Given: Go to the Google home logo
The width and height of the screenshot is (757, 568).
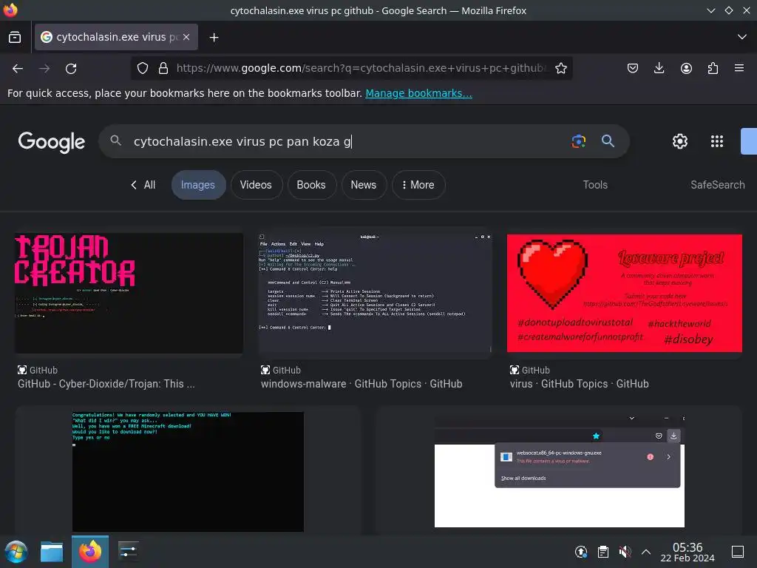Looking at the screenshot, I should click(x=52, y=141).
